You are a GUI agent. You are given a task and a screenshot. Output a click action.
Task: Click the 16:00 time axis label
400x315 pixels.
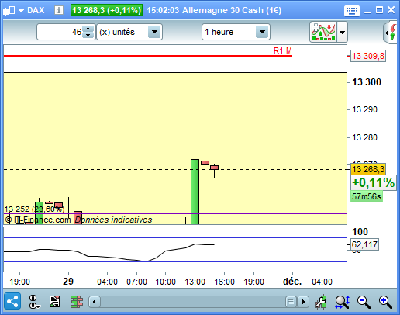coord(224,282)
